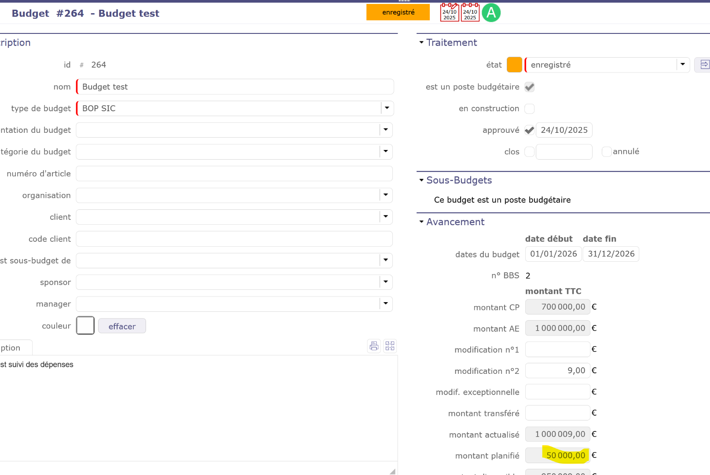This screenshot has width=710, height=475.
Task: Click the orange state color indicator
Action: (514, 65)
